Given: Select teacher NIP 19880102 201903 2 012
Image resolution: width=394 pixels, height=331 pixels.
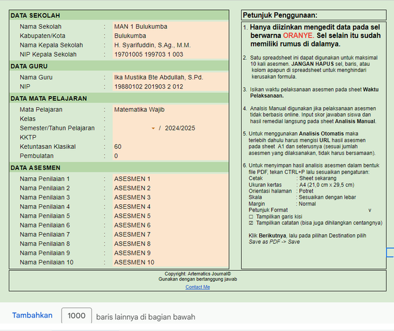Looking at the screenshot, I should coord(171,87).
